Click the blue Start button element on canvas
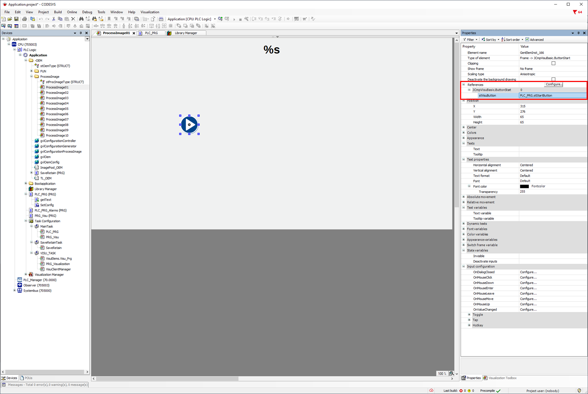The width and height of the screenshot is (588, 394). point(189,125)
